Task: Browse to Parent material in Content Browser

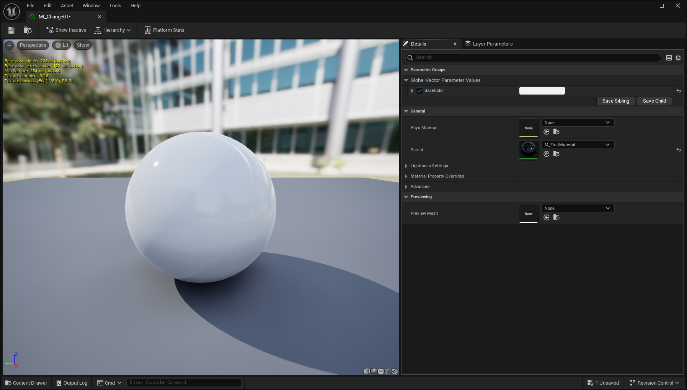Action: point(556,154)
